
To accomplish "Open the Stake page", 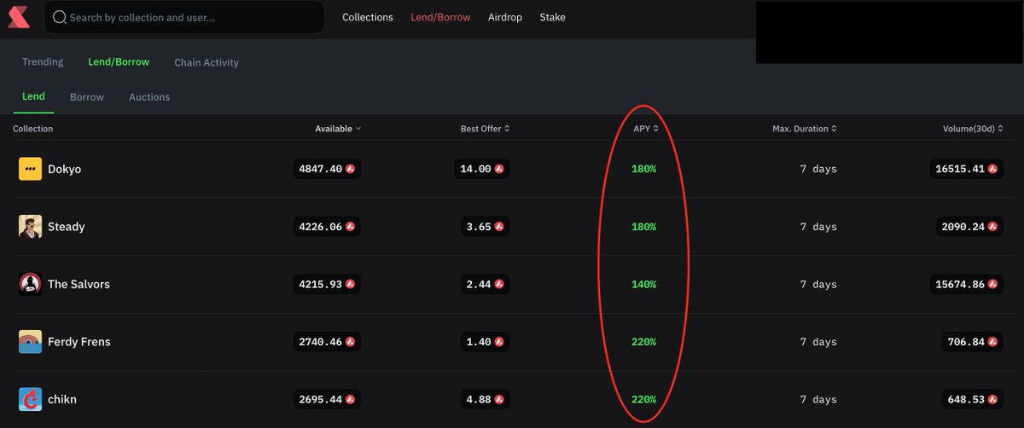I will pyautogui.click(x=552, y=17).
